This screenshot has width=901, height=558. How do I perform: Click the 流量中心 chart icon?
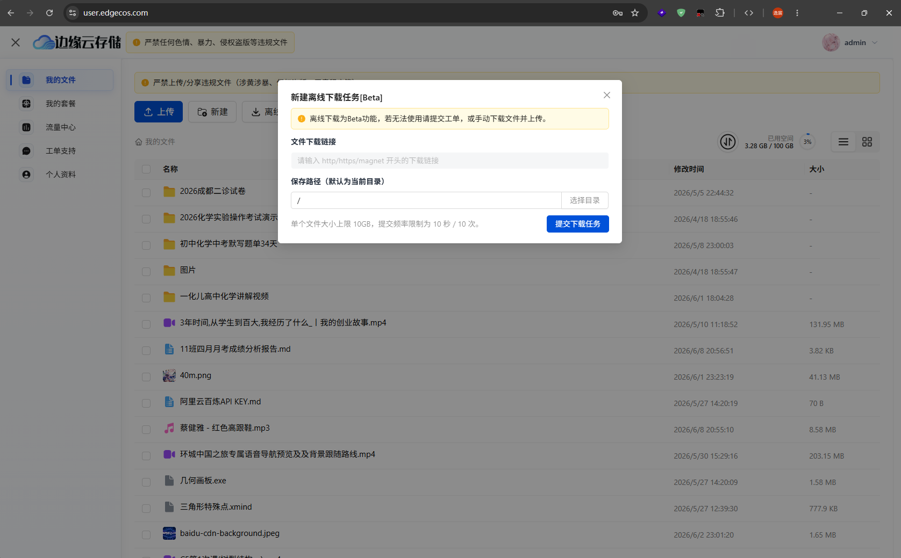coord(26,127)
